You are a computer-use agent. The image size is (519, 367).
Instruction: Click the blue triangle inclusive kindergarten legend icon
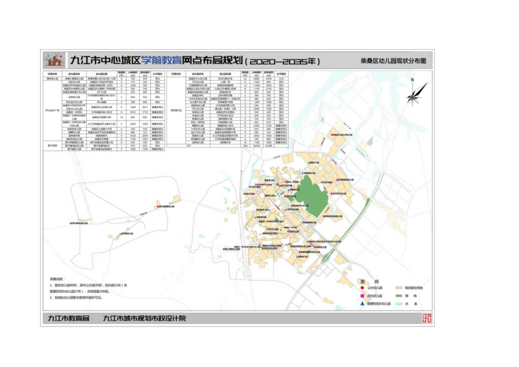click(363, 303)
